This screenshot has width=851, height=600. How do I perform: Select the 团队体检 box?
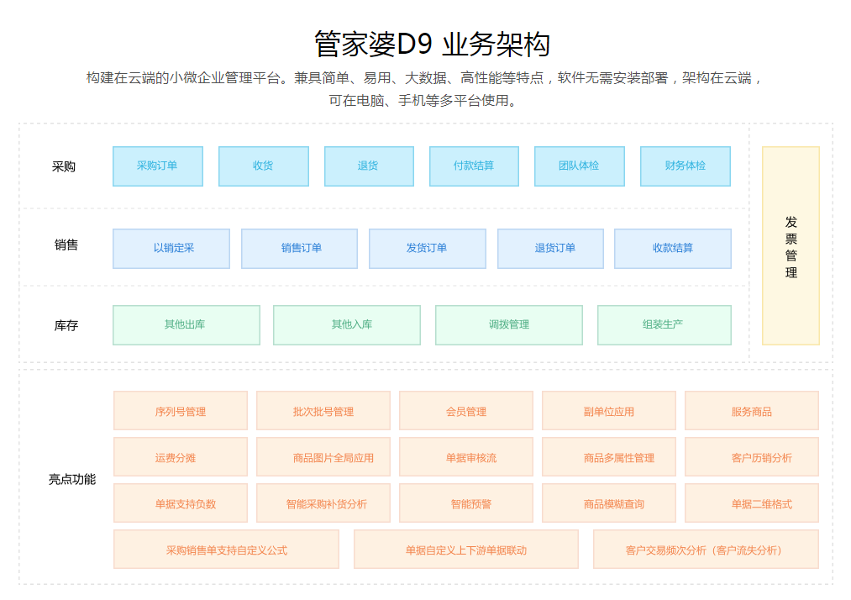tap(580, 166)
